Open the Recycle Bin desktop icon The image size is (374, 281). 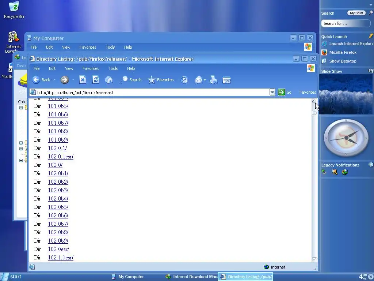(14, 10)
